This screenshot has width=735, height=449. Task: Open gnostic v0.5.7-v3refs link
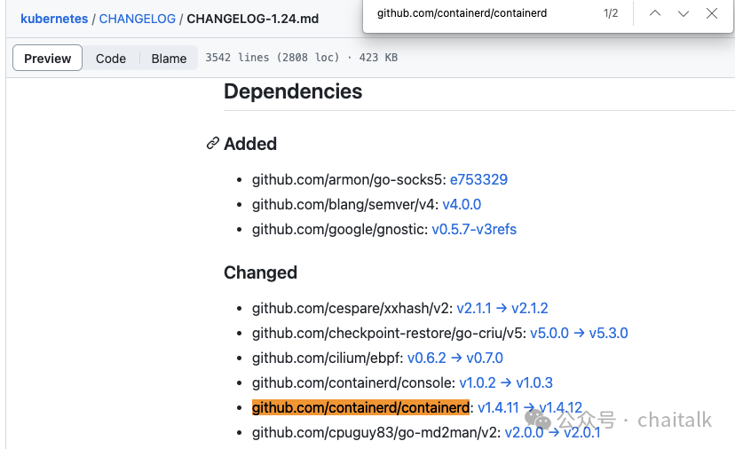point(474,229)
